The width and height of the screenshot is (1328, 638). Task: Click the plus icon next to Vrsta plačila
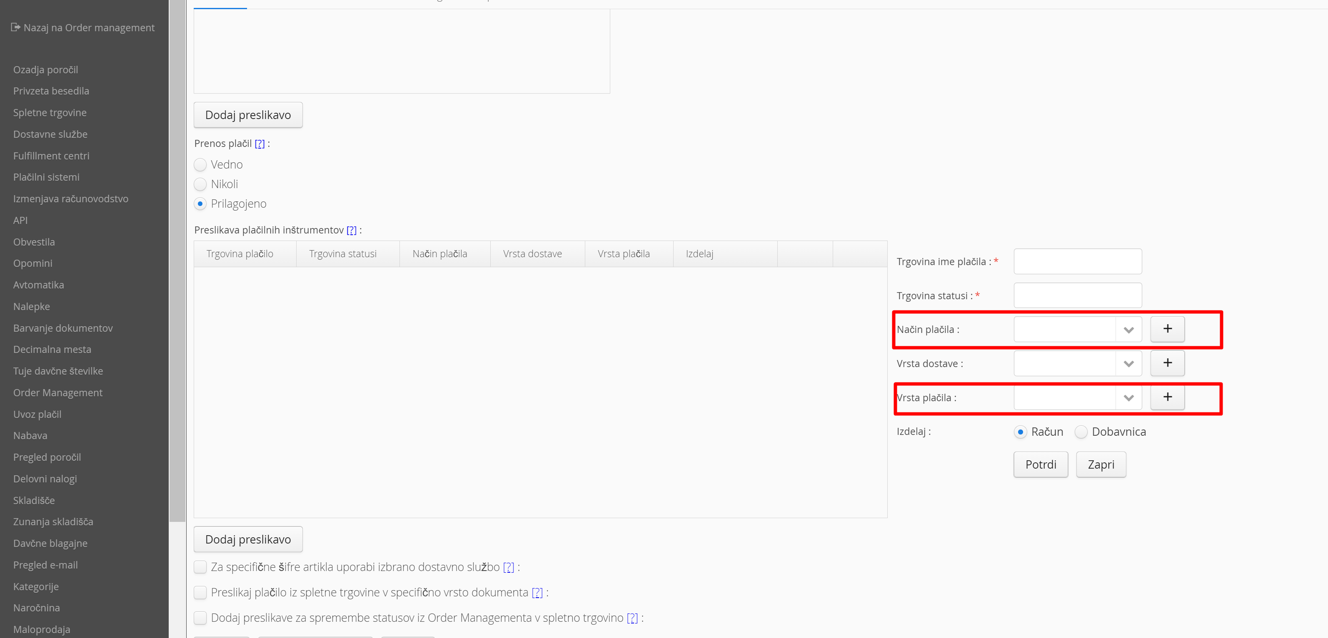click(1167, 397)
